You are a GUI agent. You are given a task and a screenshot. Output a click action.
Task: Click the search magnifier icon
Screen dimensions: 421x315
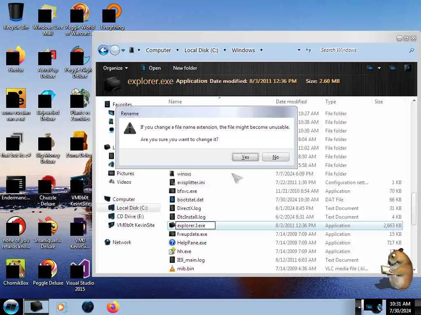pyautogui.click(x=412, y=50)
